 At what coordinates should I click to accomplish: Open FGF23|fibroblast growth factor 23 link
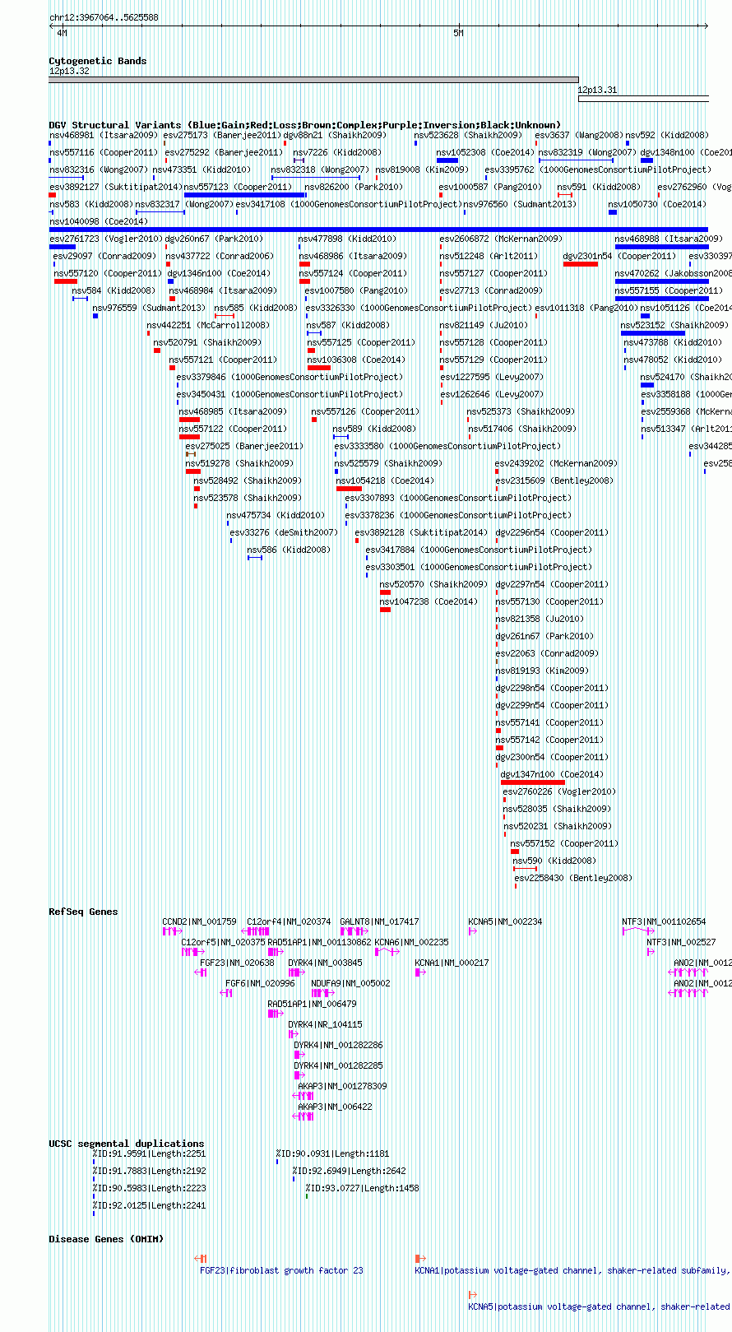point(281,1270)
